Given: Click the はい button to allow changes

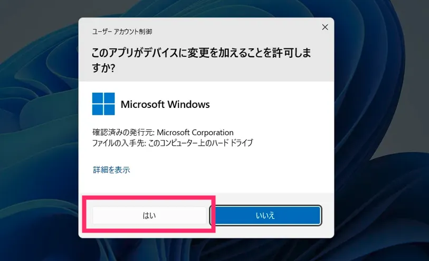Looking at the screenshot, I should tap(149, 215).
